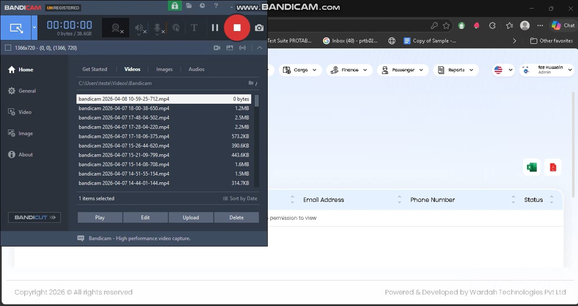
Task: Open the Other favorites folder
Action: [x=551, y=41]
